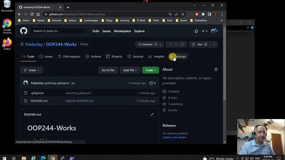Open the Star lists dropdown arrow
285x160 pixels.
[214, 44]
